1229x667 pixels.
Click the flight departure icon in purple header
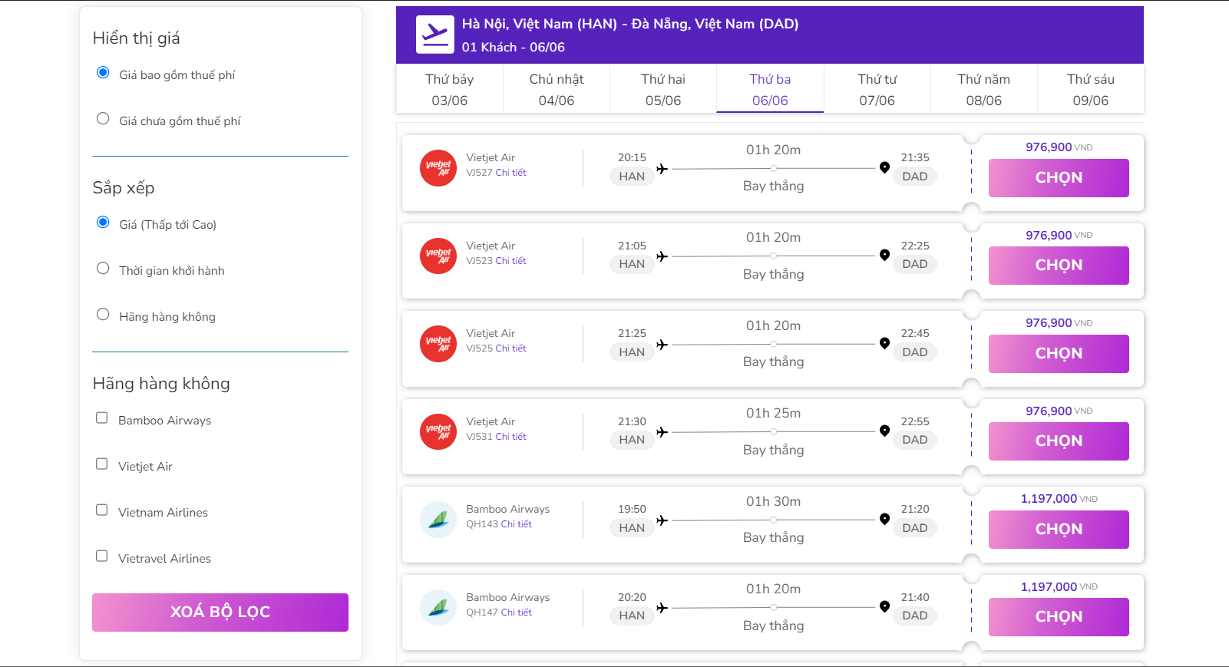(434, 35)
